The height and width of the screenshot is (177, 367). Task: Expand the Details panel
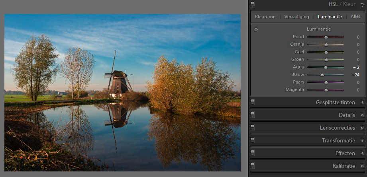click(362, 115)
